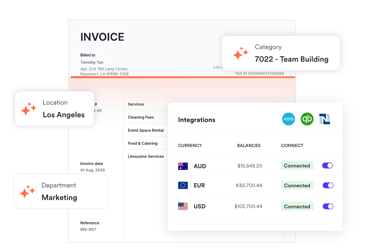Click the TAX ID 00XXXXX1234X0XX text
The width and height of the screenshot is (387, 250).
point(259,74)
